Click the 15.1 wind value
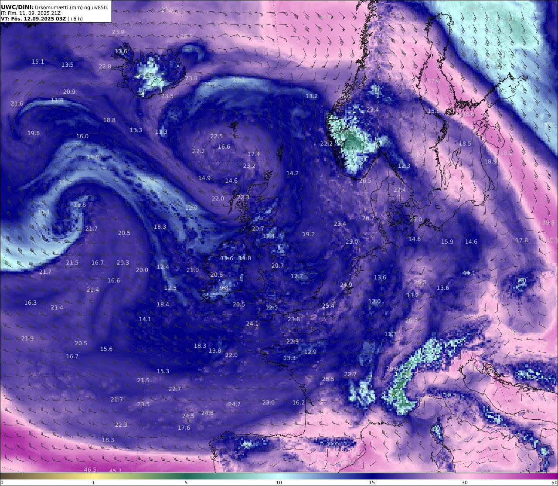This screenshot has height=486, width=558. point(38,62)
